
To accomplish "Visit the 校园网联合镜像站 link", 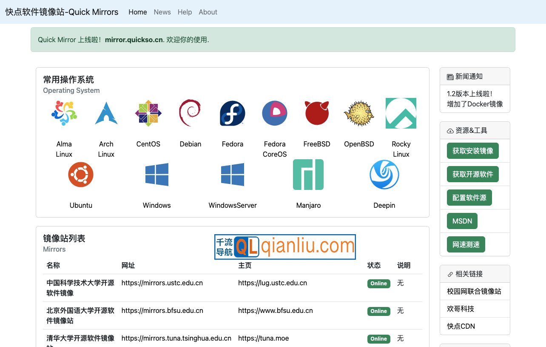I will click(x=474, y=291).
